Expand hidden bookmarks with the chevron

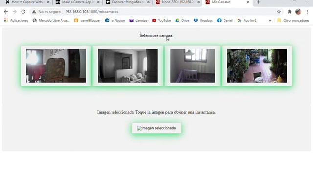point(270,21)
